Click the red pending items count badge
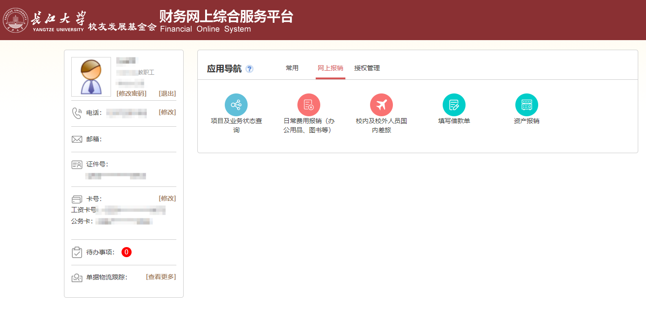Image resolution: width=646 pixels, height=310 pixels. [127, 252]
